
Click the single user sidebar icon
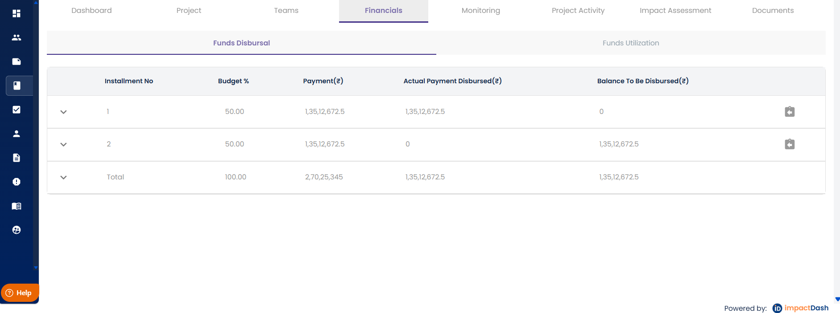click(17, 134)
